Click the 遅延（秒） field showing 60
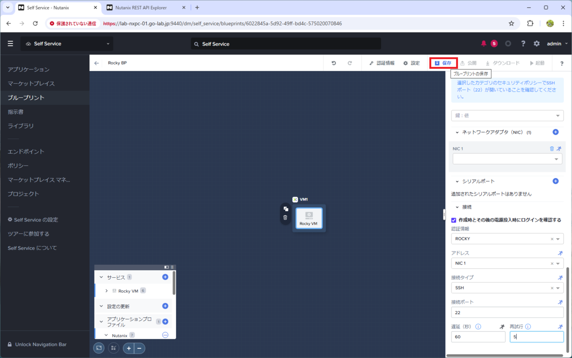This screenshot has width=572, height=358. pyautogui.click(x=478, y=337)
